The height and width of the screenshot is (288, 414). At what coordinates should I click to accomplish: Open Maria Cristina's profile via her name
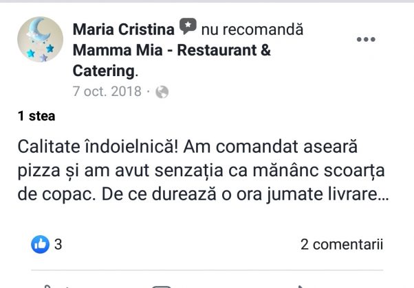[x=124, y=29]
